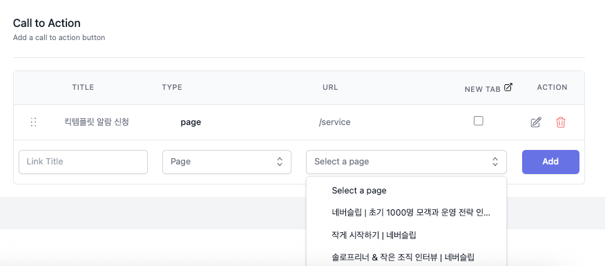Click the ACTION column header
Screen dimensions: 605x266
pos(552,87)
